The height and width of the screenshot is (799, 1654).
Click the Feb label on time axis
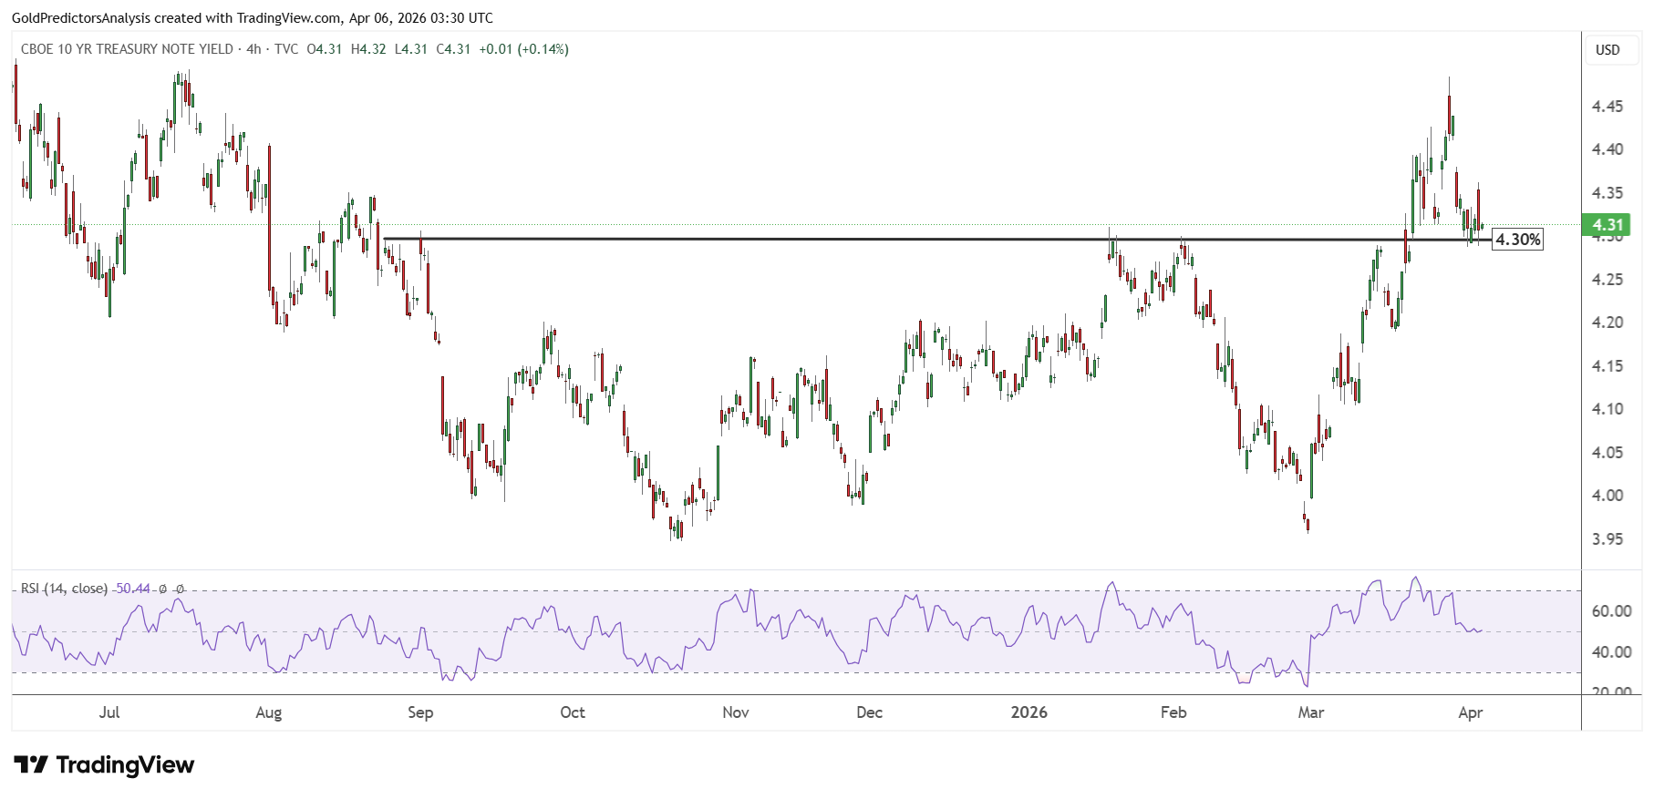point(1173,712)
